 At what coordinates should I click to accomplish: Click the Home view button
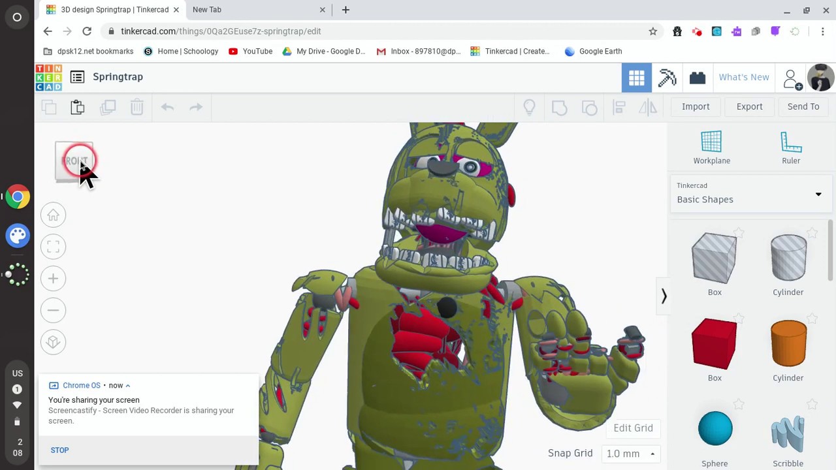pos(54,215)
